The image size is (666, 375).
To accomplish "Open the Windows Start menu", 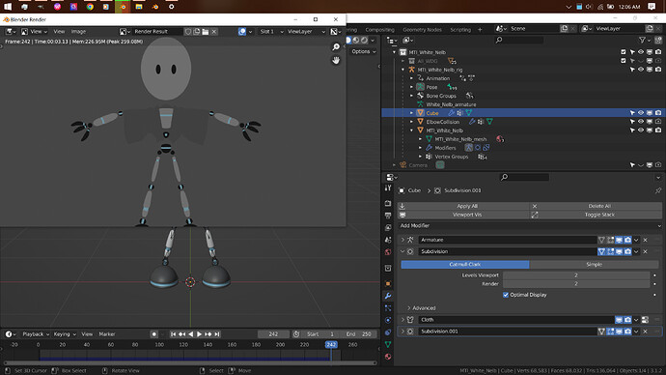I will 8,7.
